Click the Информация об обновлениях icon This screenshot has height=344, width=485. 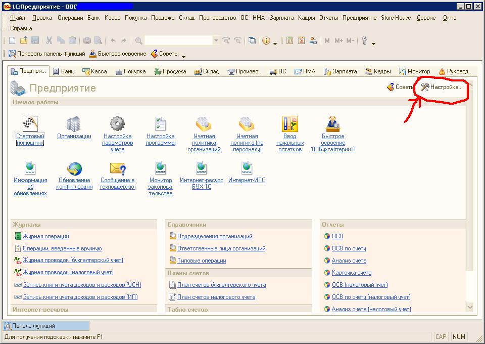pos(30,168)
